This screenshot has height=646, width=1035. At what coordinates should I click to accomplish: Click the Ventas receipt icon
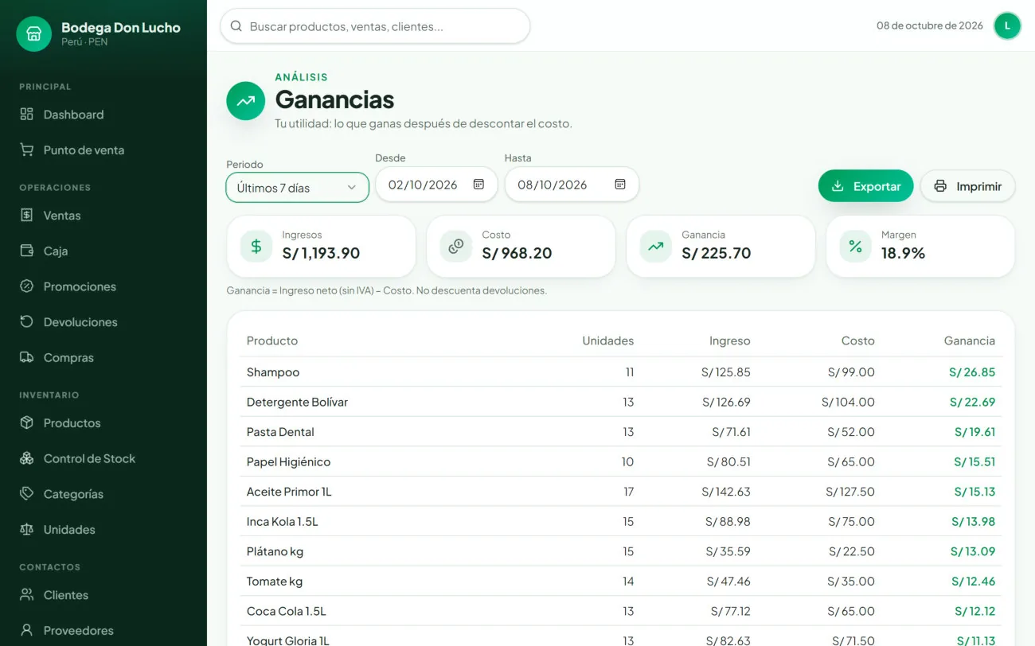point(27,216)
